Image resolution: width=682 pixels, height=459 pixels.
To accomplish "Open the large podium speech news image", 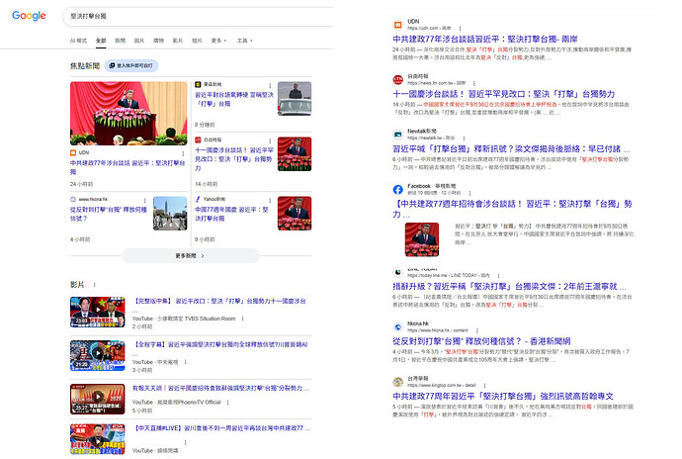I will 128,113.
